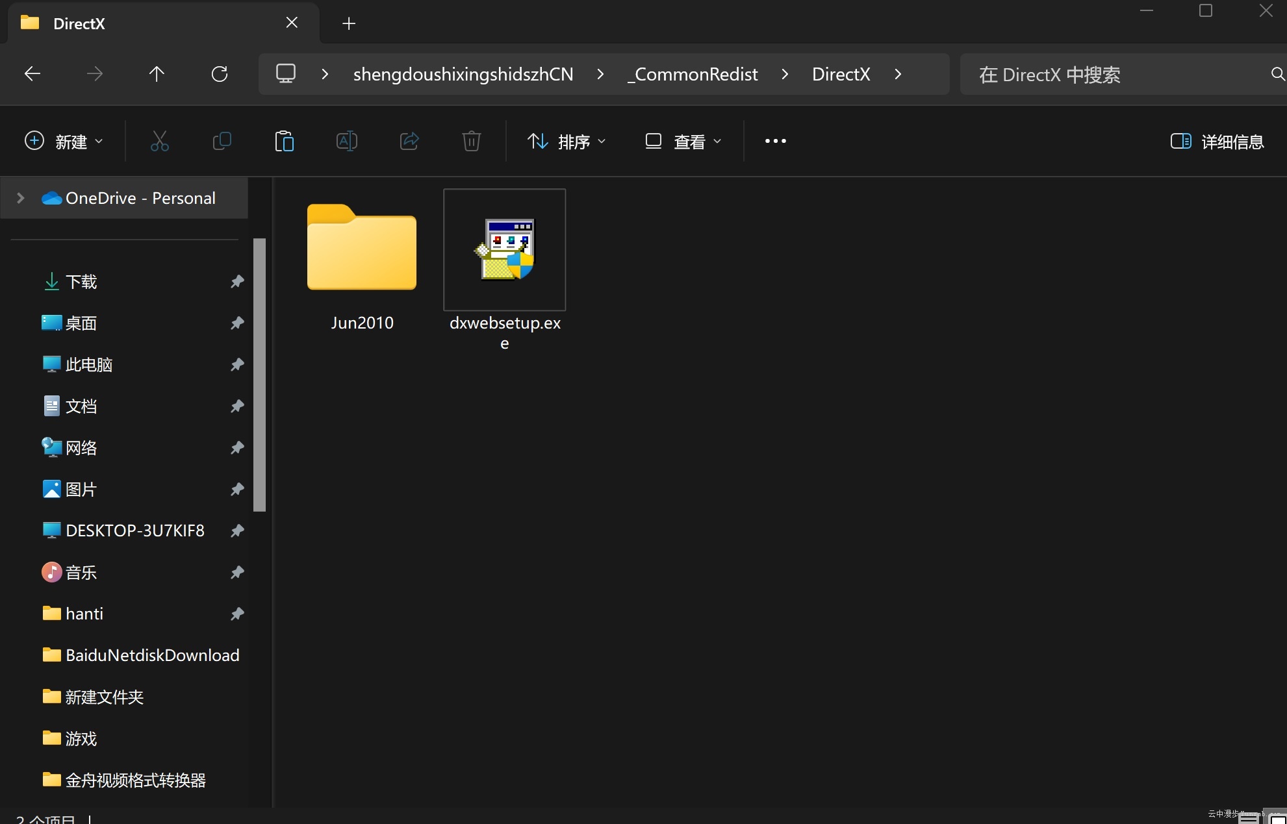The image size is (1287, 824).
Task: Go back to the previous folder
Action: tap(32, 74)
